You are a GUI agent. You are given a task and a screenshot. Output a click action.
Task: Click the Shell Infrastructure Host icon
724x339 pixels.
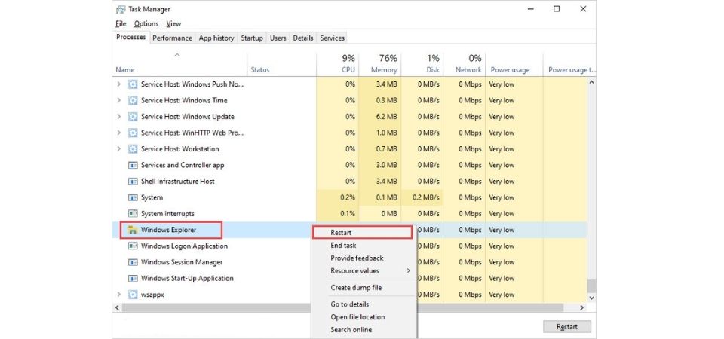(x=133, y=182)
